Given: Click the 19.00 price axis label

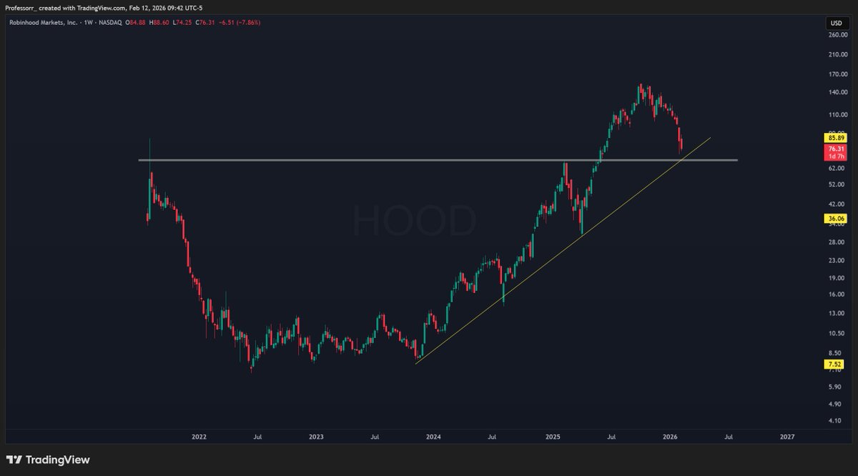Looking at the screenshot, I should coord(837,279).
